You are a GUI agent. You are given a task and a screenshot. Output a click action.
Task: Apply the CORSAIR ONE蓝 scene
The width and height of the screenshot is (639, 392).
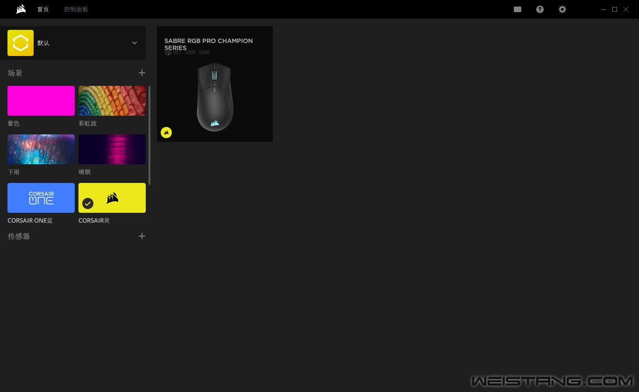point(41,198)
